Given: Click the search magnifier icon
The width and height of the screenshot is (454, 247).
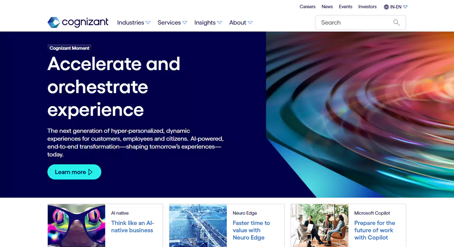Looking at the screenshot, I should [397, 23].
